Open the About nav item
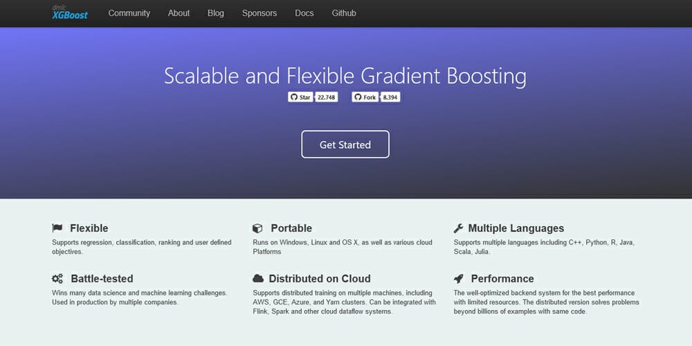Viewport: 692px width, 346px height. tap(179, 13)
